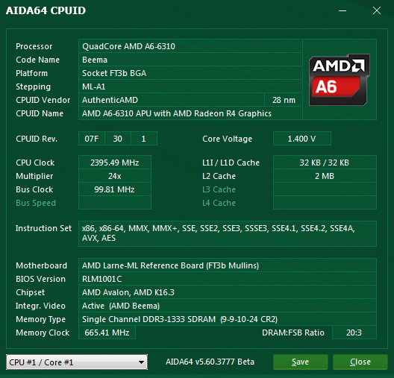Image resolution: width=394 pixels, height=378 pixels.
Task: Close the CPUID panel with Close button
Action: (360, 362)
